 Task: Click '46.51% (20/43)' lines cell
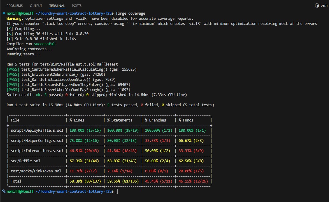click(x=84, y=151)
